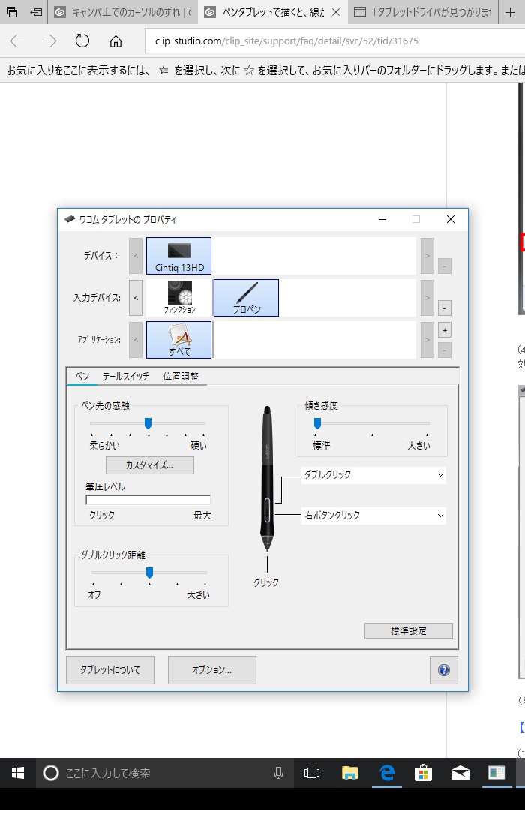Open the help question mark button
The image size is (525, 815).
coord(444,670)
